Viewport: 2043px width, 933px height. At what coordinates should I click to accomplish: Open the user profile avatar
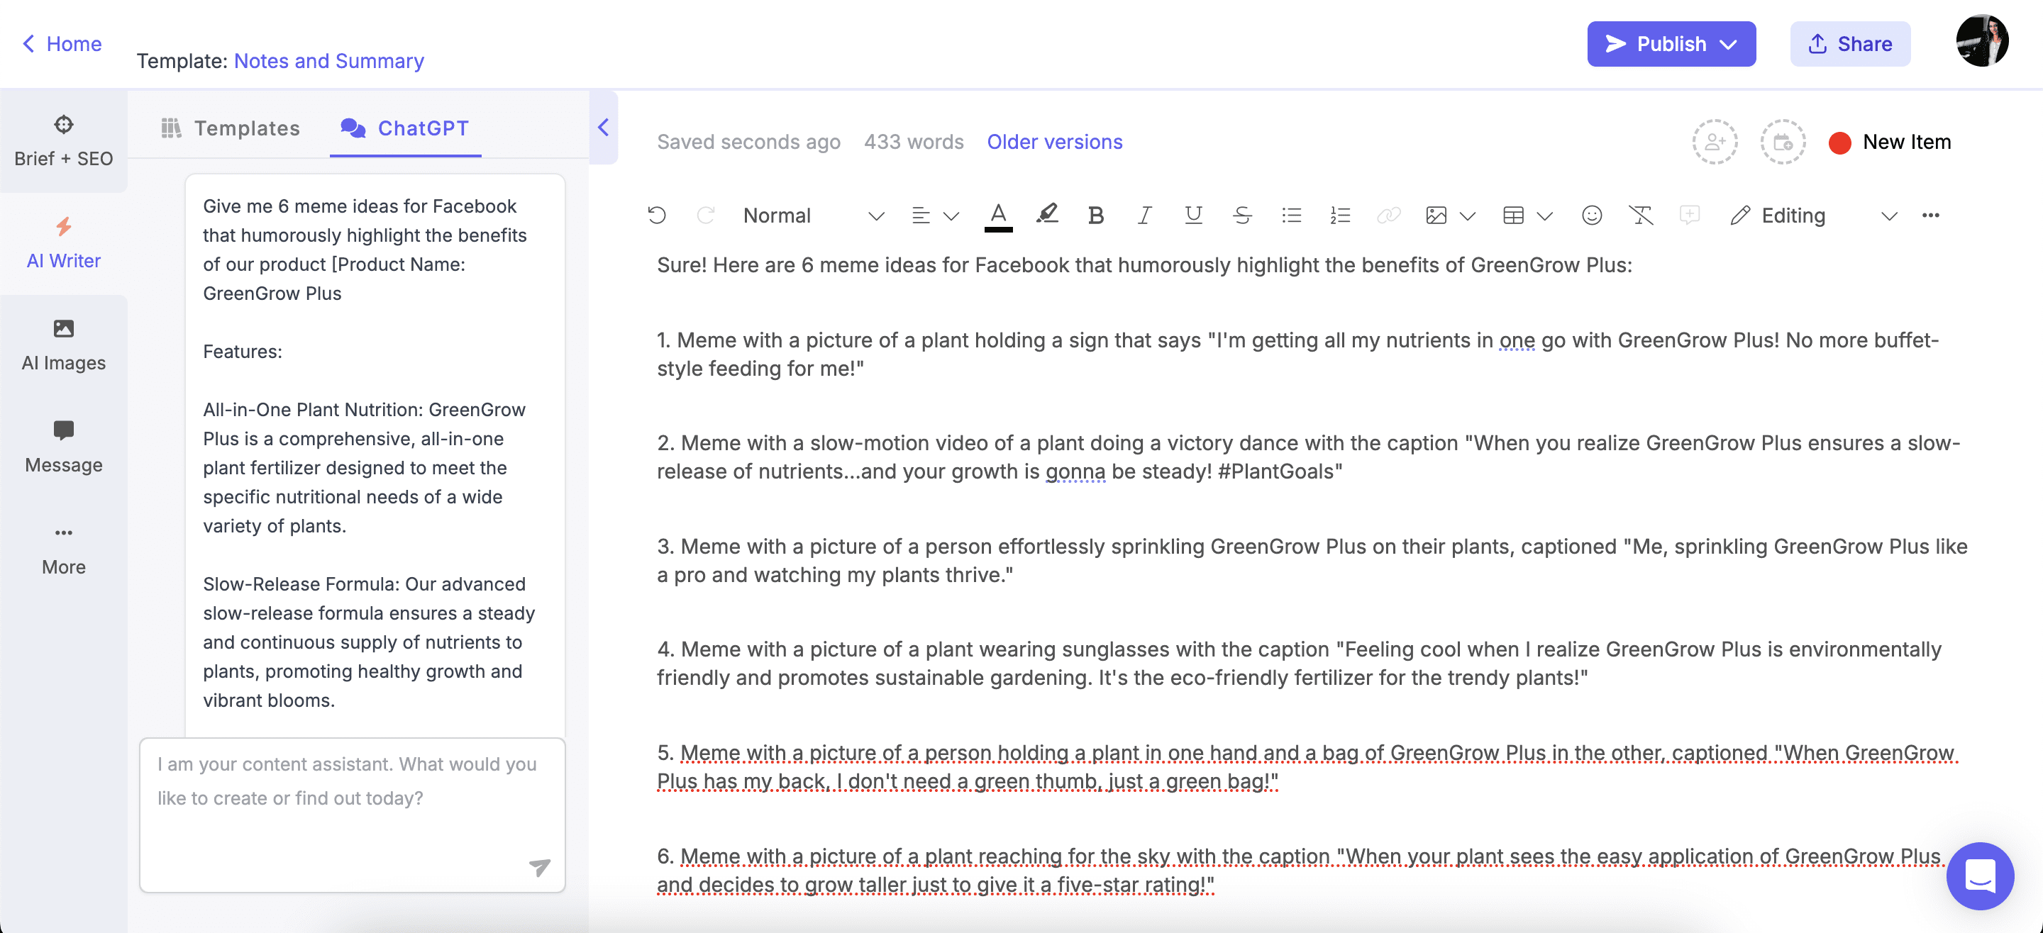pyautogui.click(x=1981, y=40)
